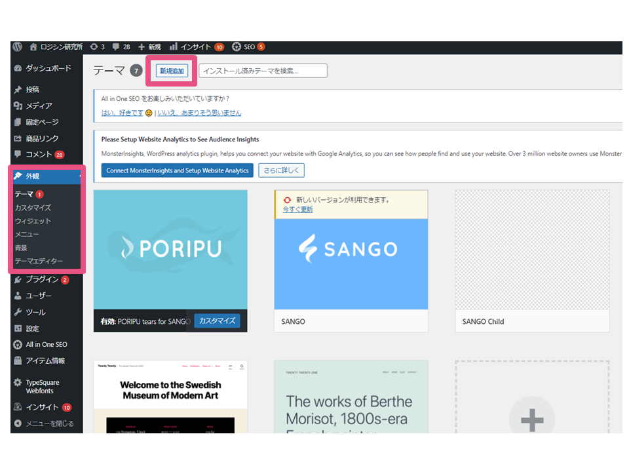Viewport: 629px width, 472px height.
Task: Click the 新規 plus item in admin bar
Action: coord(149,47)
